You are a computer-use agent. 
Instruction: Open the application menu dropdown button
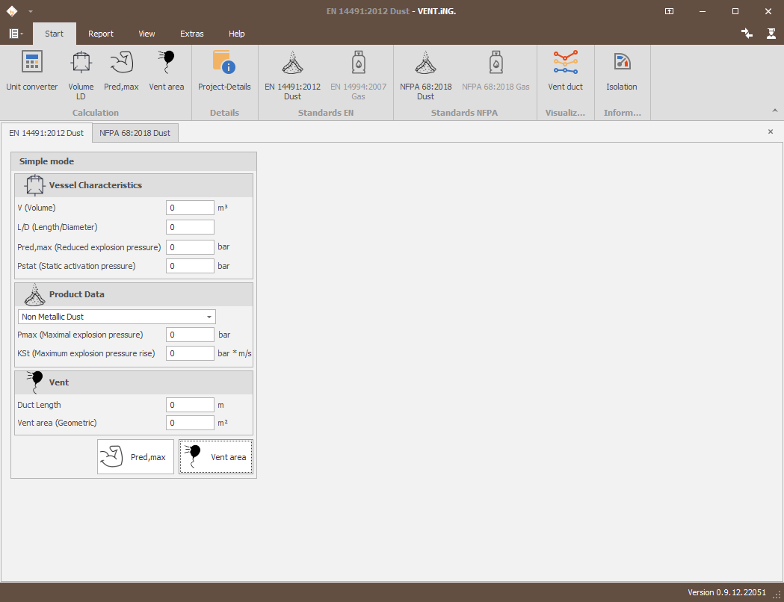[x=16, y=34]
